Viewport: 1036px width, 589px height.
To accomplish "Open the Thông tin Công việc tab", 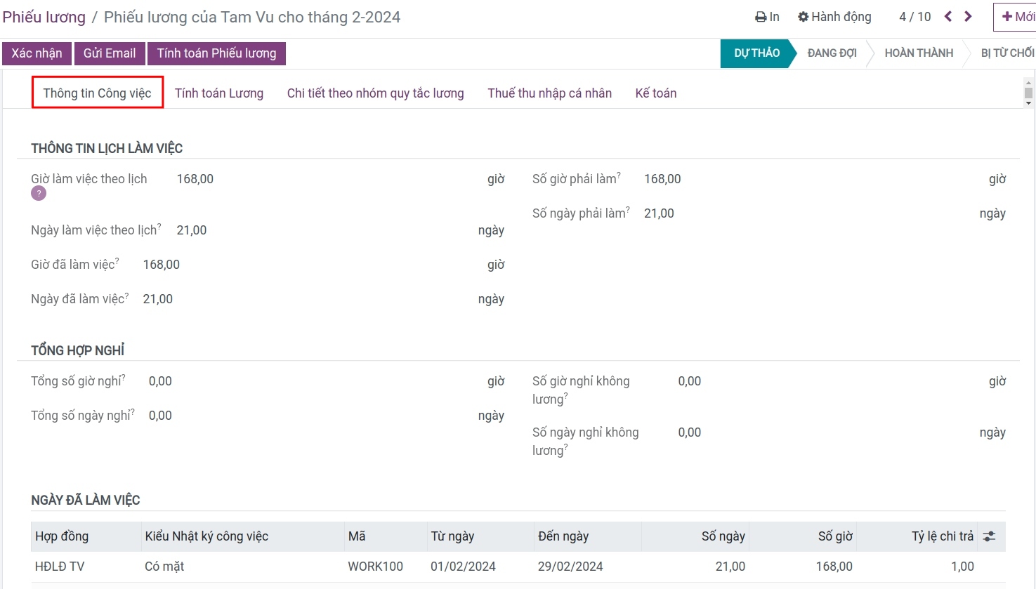I will point(97,93).
